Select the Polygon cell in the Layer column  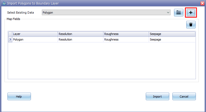(x=35, y=39)
